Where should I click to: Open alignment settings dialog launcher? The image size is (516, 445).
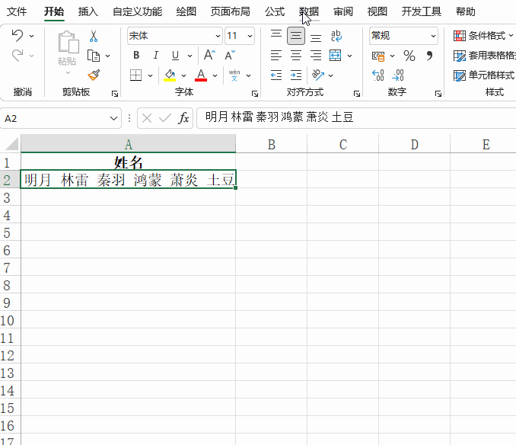click(x=357, y=94)
